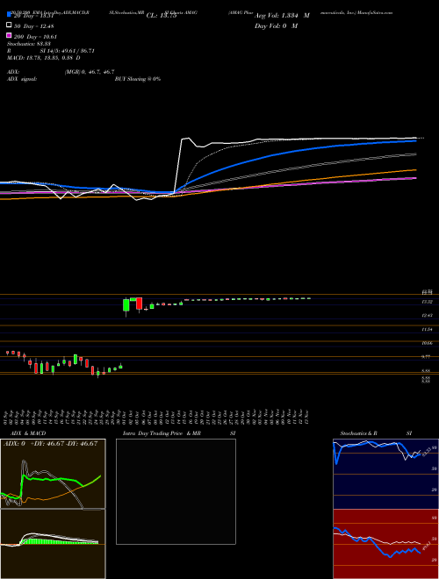Click the 'Avg Vol: 1.334 M' text
Image resolution: width=439 pixels, height=579 pixels.
click(x=282, y=16)
